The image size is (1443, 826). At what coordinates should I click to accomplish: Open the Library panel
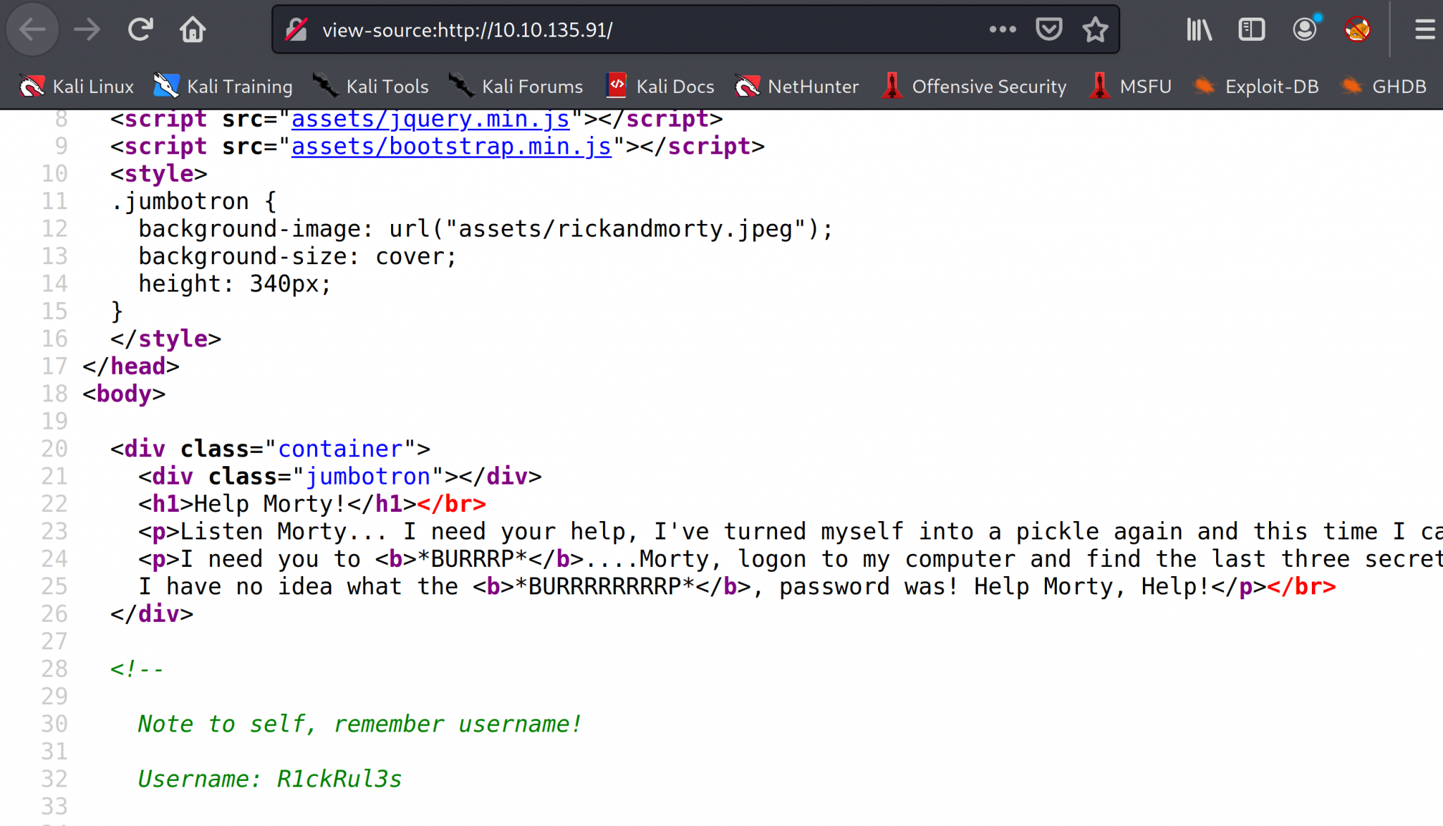pos(1198,30)
